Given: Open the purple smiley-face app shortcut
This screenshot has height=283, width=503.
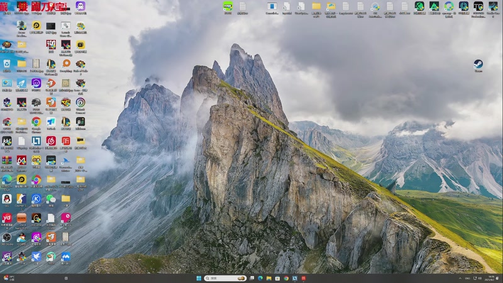Looking at the screenshot, I should coord(36,84).
